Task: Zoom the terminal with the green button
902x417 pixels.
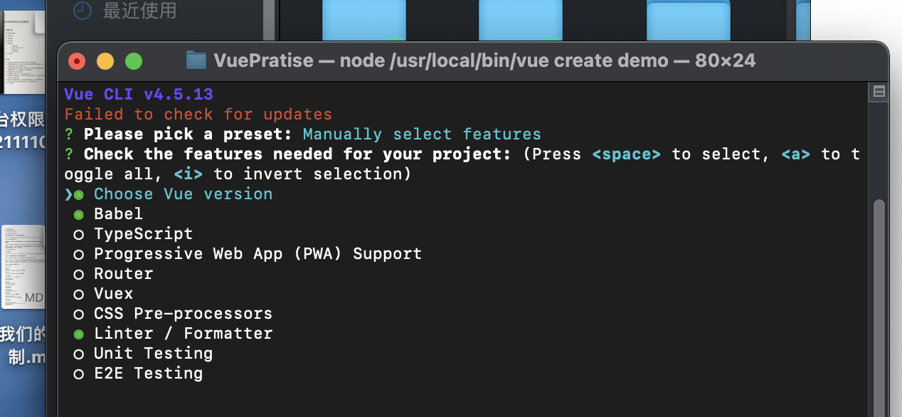Action: coord(133,61)
